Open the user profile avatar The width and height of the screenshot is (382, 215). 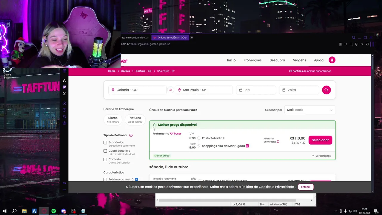pos(332,60)
